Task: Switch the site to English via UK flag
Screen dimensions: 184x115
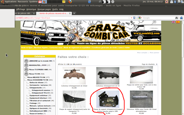Action: pyautogui.click(x=173, y=22)
